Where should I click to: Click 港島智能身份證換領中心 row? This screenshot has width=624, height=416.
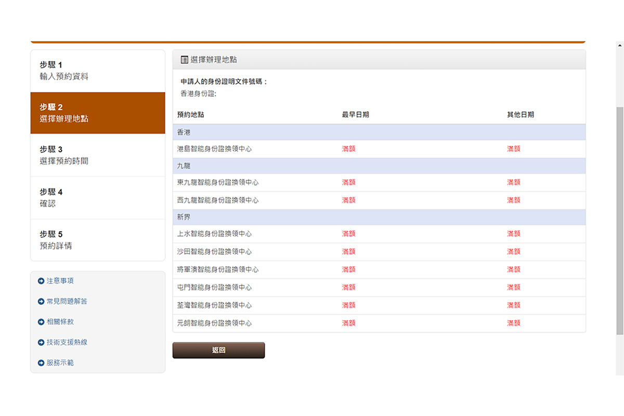214,149
